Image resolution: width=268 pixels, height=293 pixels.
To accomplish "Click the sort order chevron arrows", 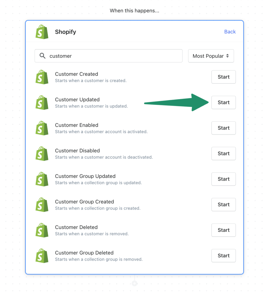I will click(x=228, y=56).
